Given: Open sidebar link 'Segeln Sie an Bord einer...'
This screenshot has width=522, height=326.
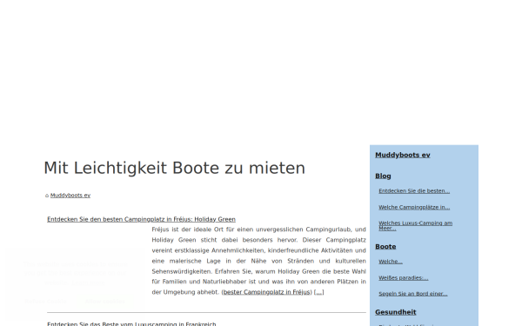Looking at the screenshot, I should [413, 294].
